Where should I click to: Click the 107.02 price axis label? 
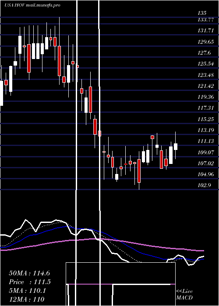tap(206, 163)
